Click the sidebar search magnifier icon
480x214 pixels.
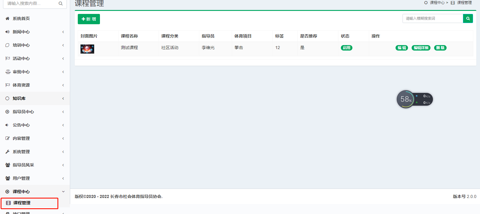point(60,4)
